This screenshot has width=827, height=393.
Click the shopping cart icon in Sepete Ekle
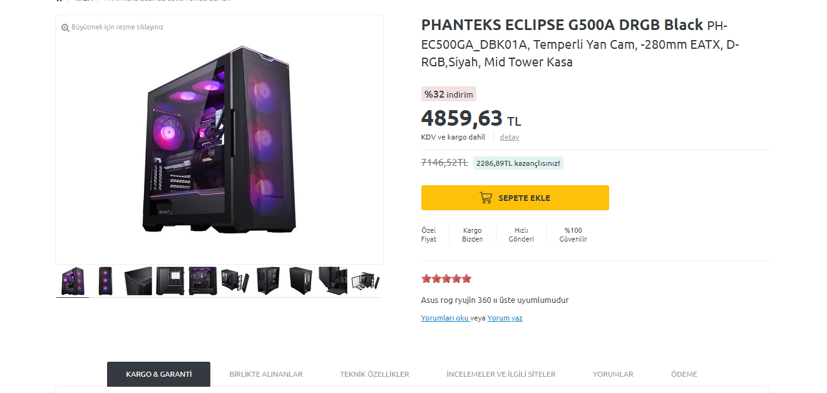point(486,198)
